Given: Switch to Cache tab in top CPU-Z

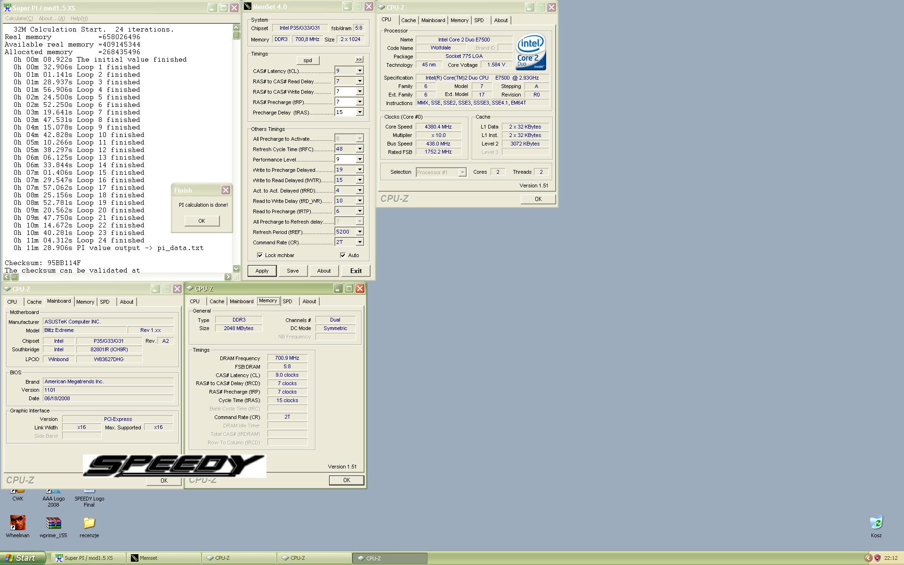Looking at the screenshot, I should [408, 20].
